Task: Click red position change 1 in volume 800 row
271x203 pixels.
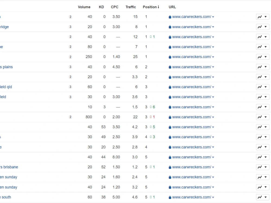Action: (x=152, y=117)
